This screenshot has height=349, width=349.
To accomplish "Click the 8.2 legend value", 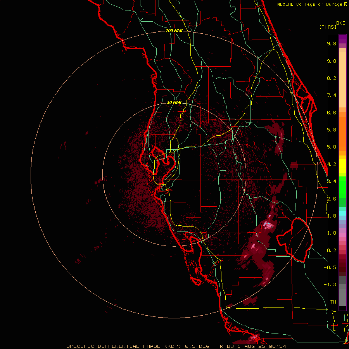I will (x=332, y=78).
